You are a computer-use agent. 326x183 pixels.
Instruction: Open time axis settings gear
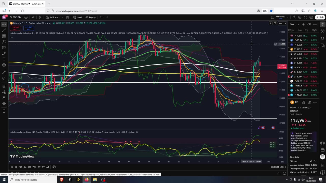[282, 162]
